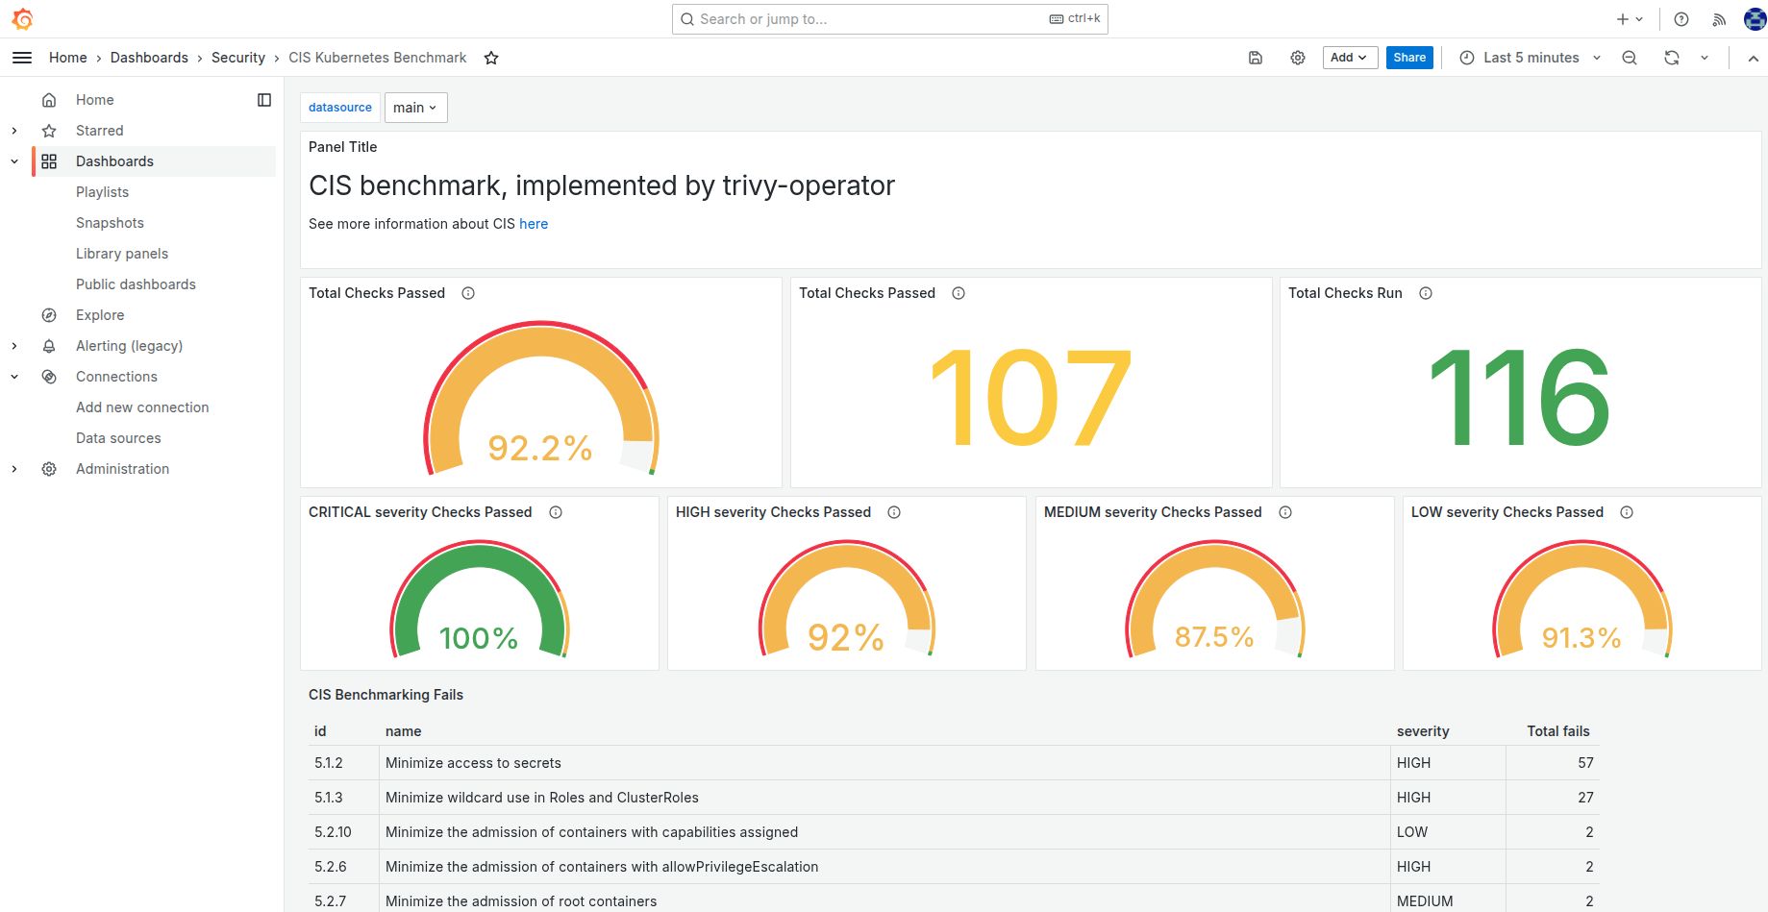
Task: Open the datasource main dropdown
Action: point(415,108)
